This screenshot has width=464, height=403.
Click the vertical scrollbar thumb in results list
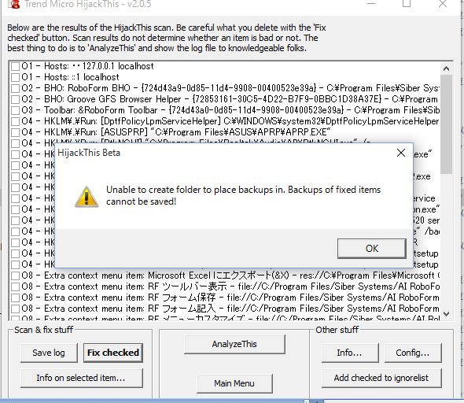pos(446,124)
